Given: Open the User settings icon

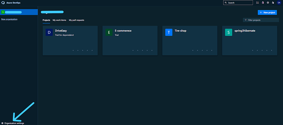Looking at the screenshot, I should (x=273, y=3).
